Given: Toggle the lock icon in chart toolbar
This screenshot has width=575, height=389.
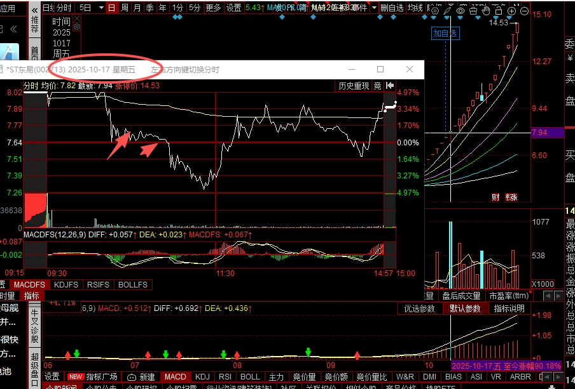Looking at the screenshot, I should pos(499,11).
